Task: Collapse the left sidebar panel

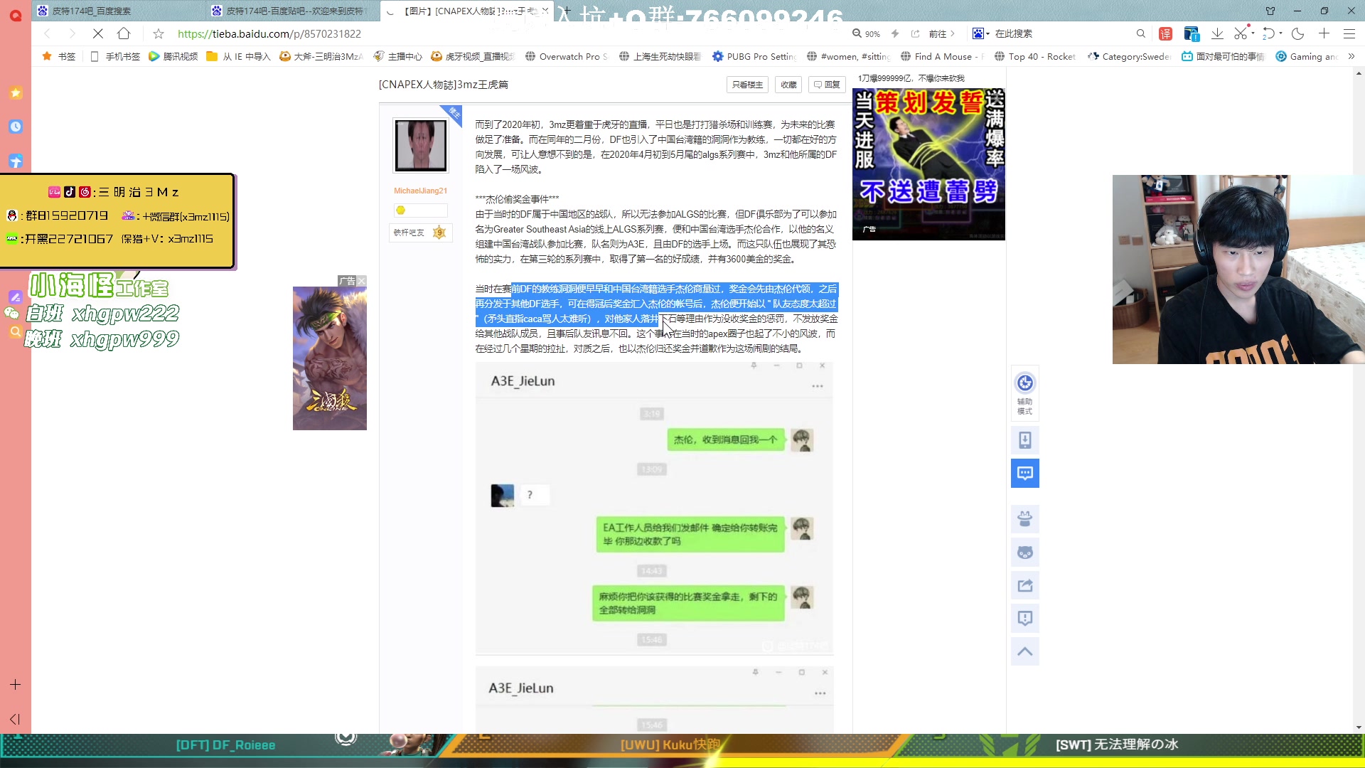Action: tap(15, 719)
